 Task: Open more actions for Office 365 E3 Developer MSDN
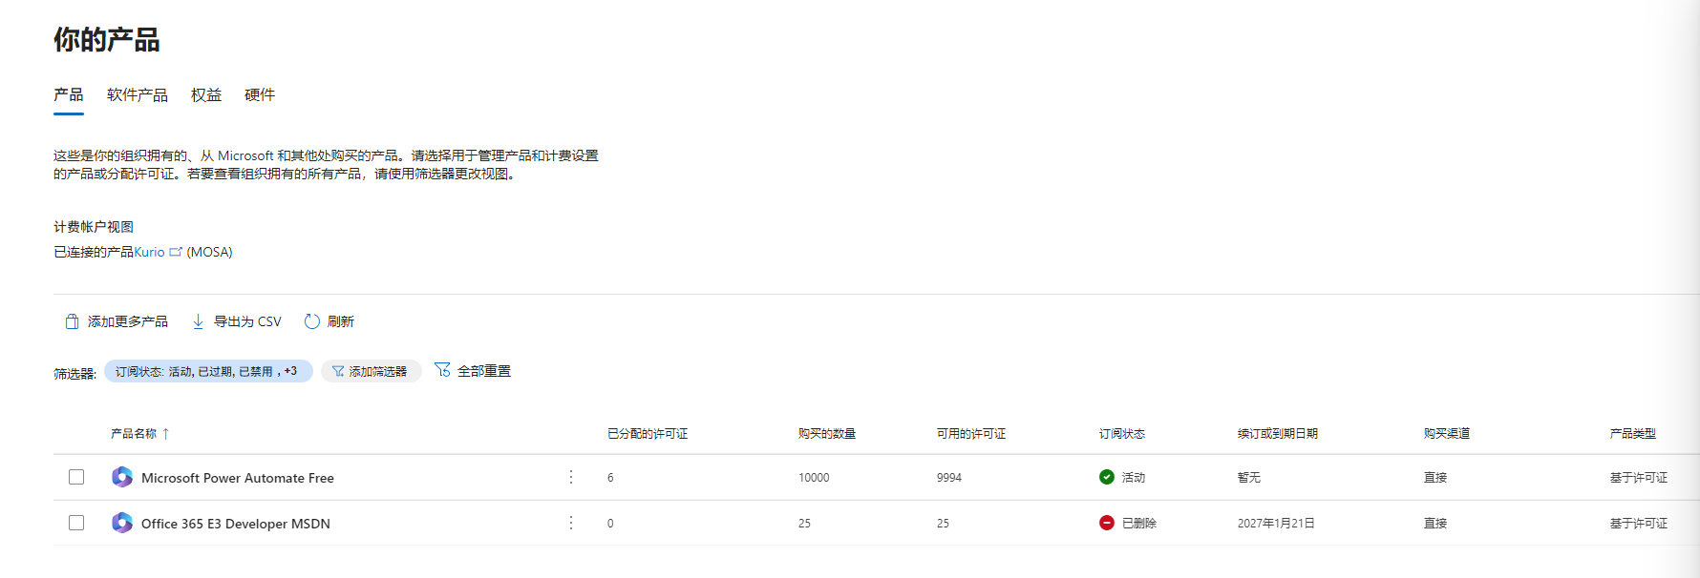(x=571, y=523)
